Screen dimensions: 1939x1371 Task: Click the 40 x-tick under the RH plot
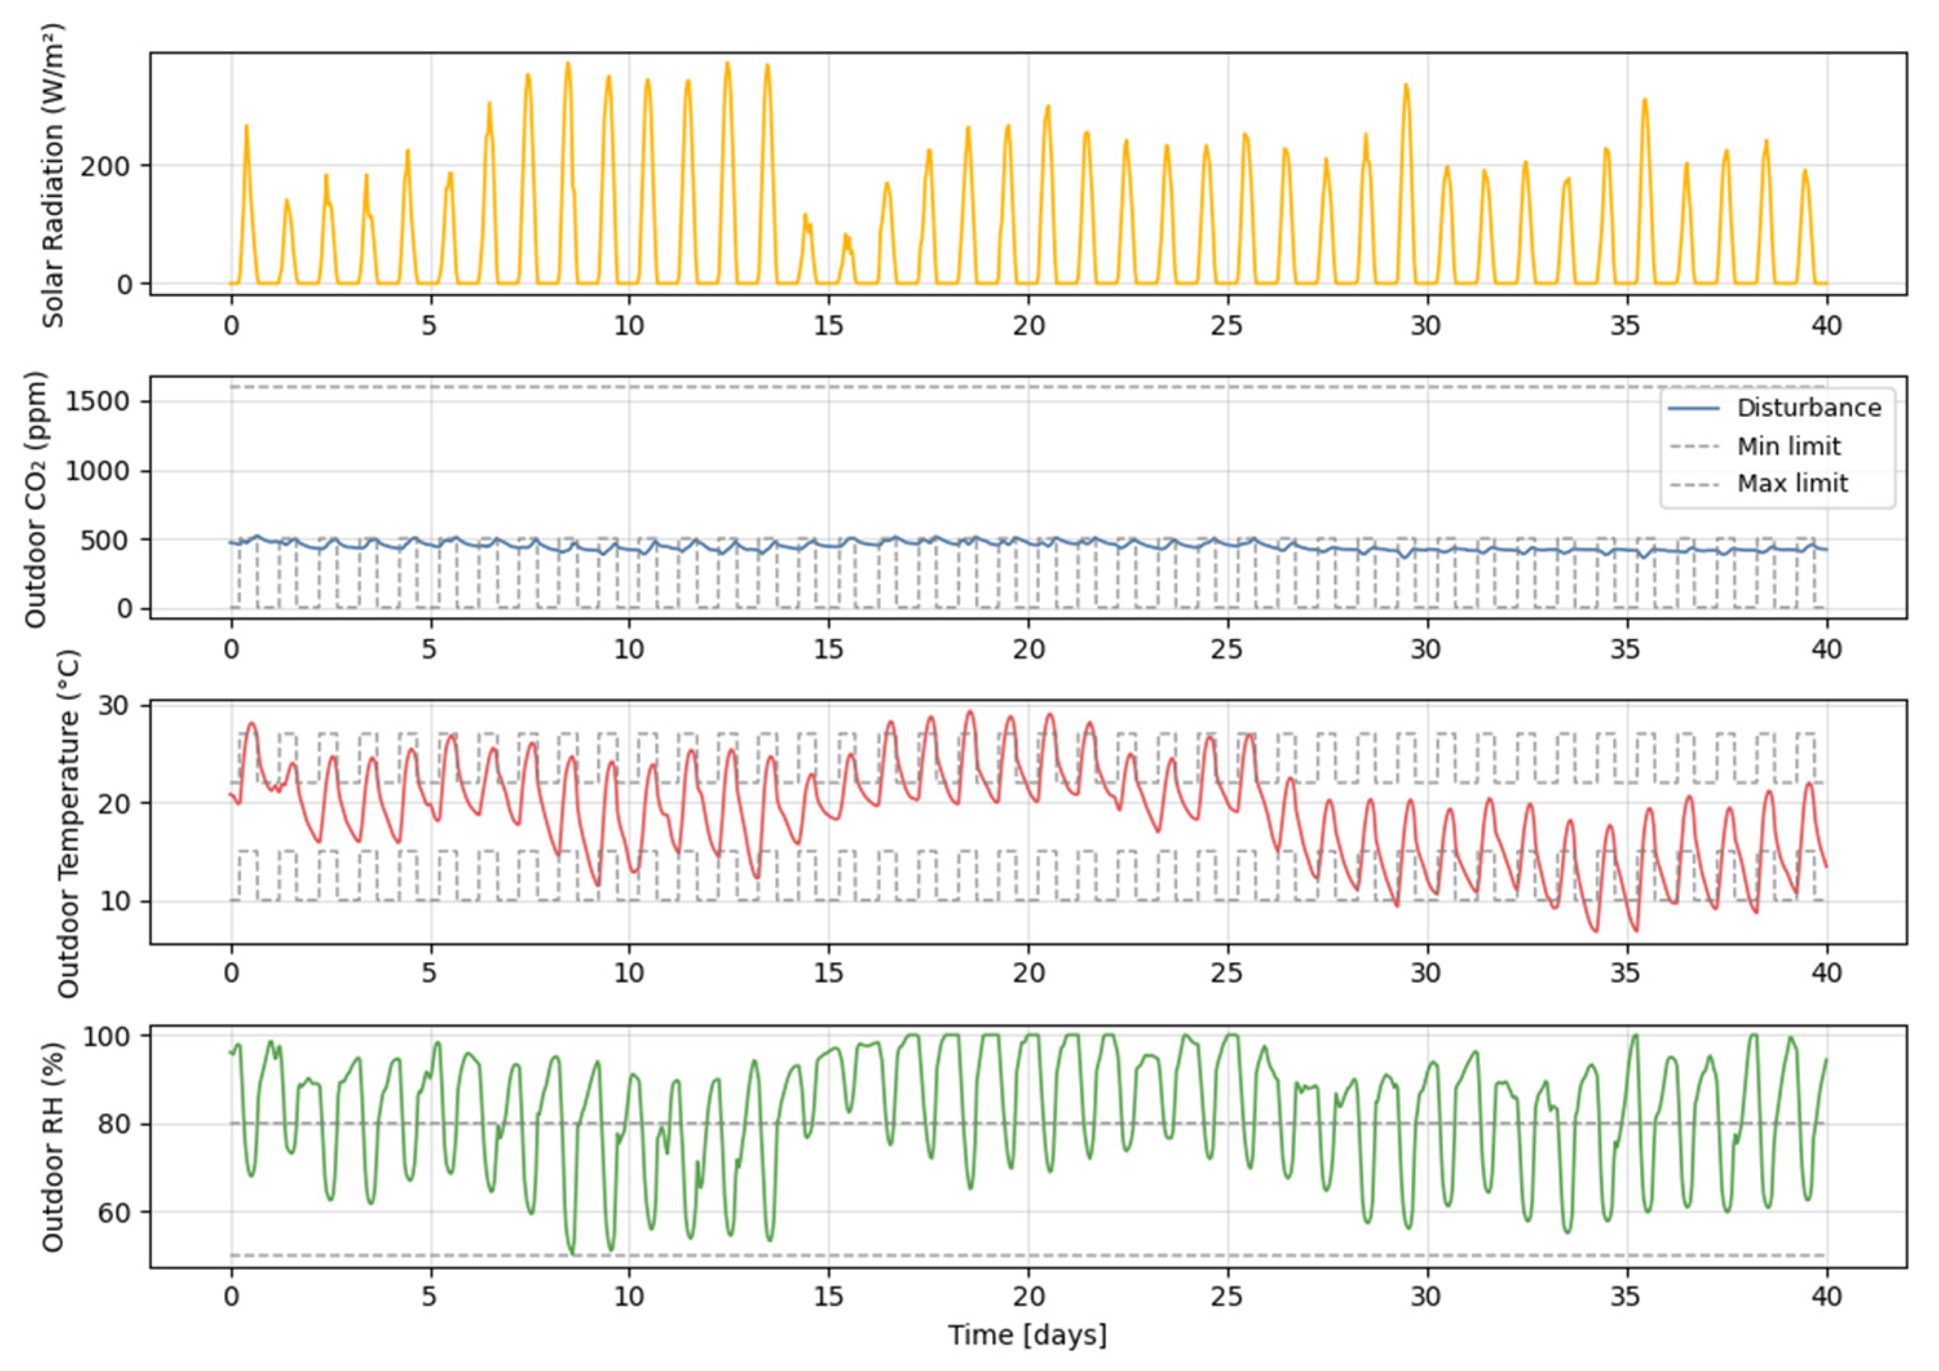coord(1826,1296)
